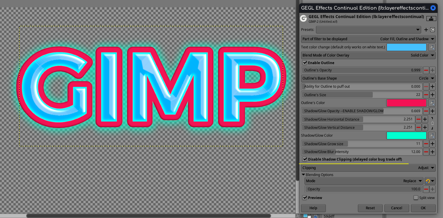Open the Clipping dropdown set to Adjust
Viewport: 443px width, 218px height.
[x=368, y=168]
